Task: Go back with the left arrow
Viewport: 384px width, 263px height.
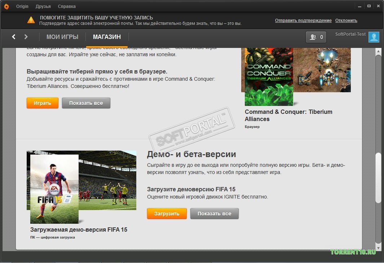Action: (14, 37)
